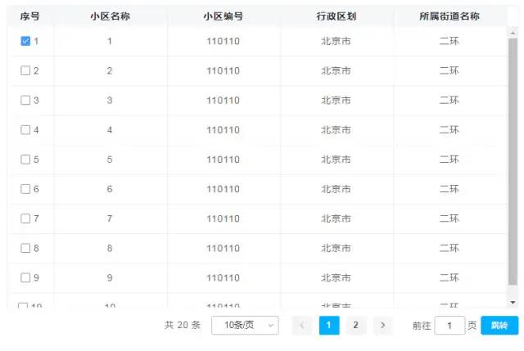Select the checkbox for row 4
Screen dimensions: 524x351
pyautogui.click(x=25, y=129)
